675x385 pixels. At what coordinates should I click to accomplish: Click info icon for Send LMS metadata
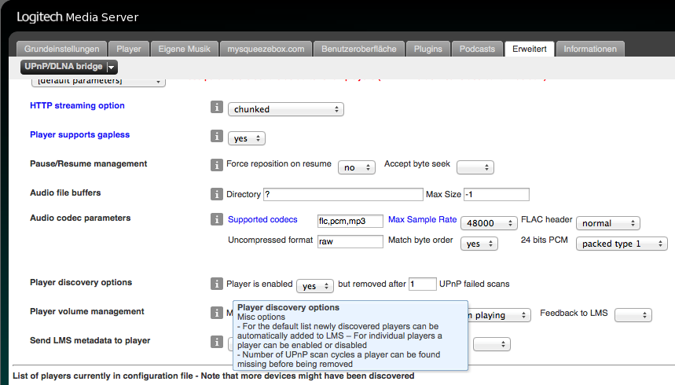217,342
